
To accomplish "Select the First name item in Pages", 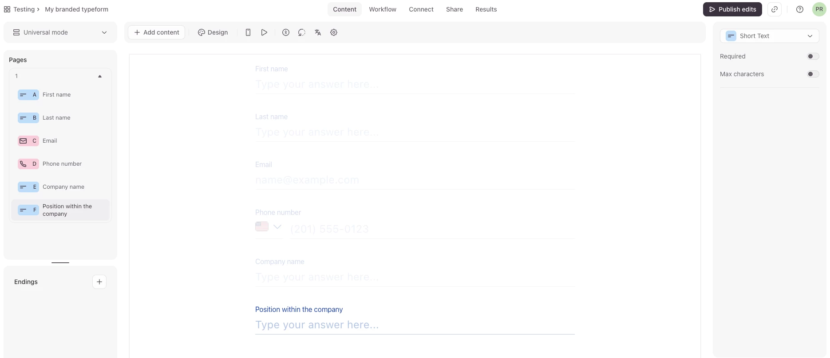I will pyautogui.click(x=60, y=95).
